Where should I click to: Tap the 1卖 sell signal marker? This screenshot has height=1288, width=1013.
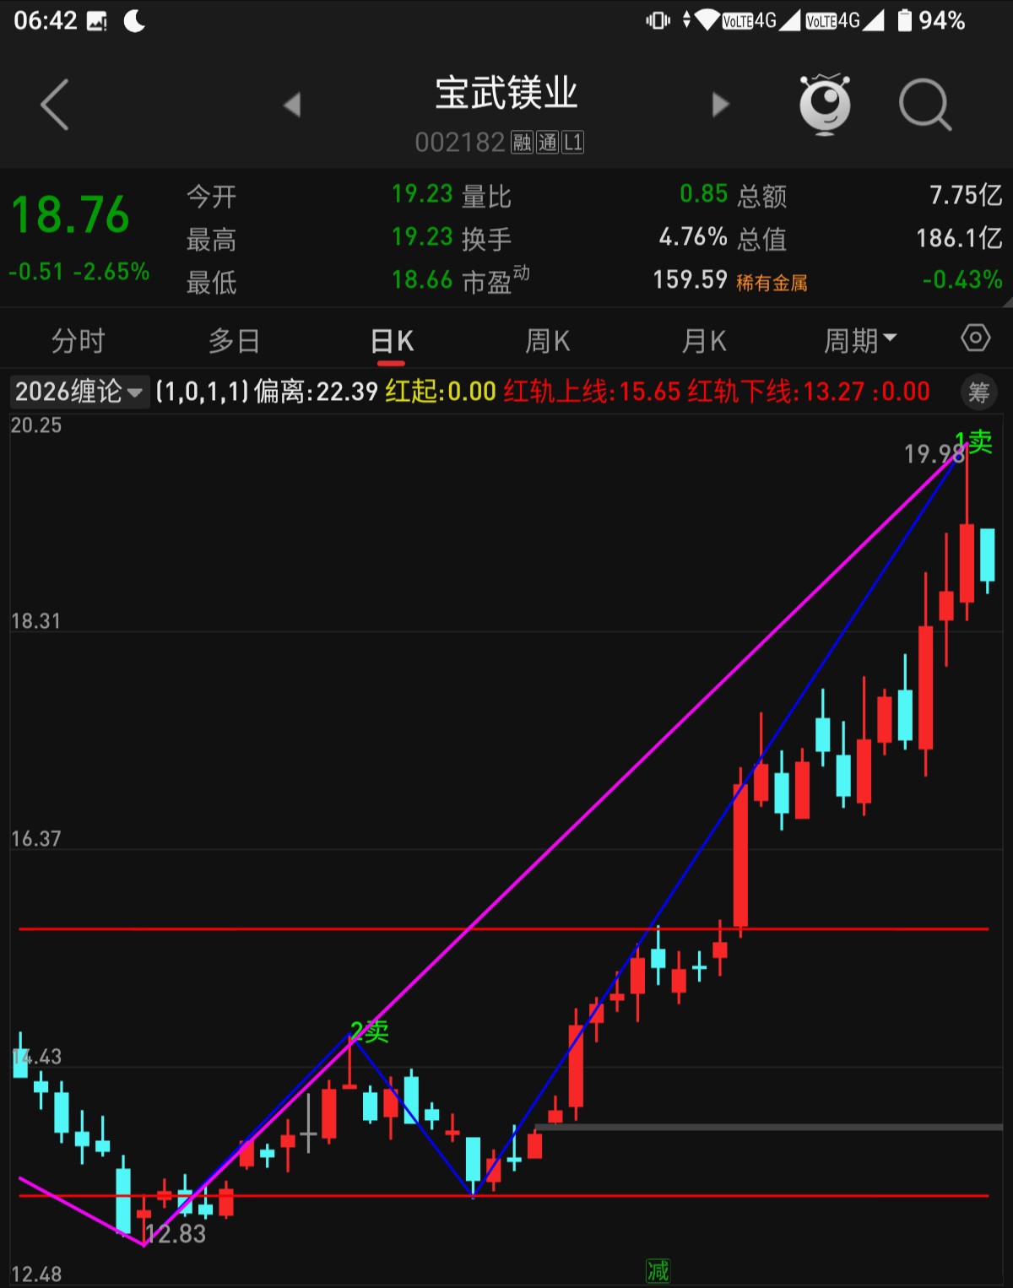[973, 441]
